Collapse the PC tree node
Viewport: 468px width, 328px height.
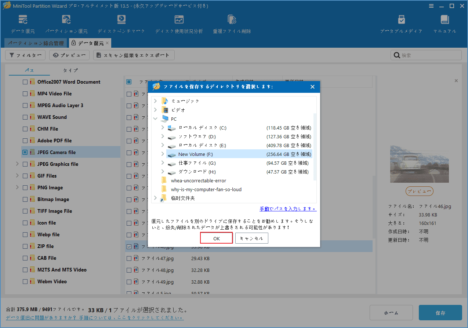[x=155, y=119]
